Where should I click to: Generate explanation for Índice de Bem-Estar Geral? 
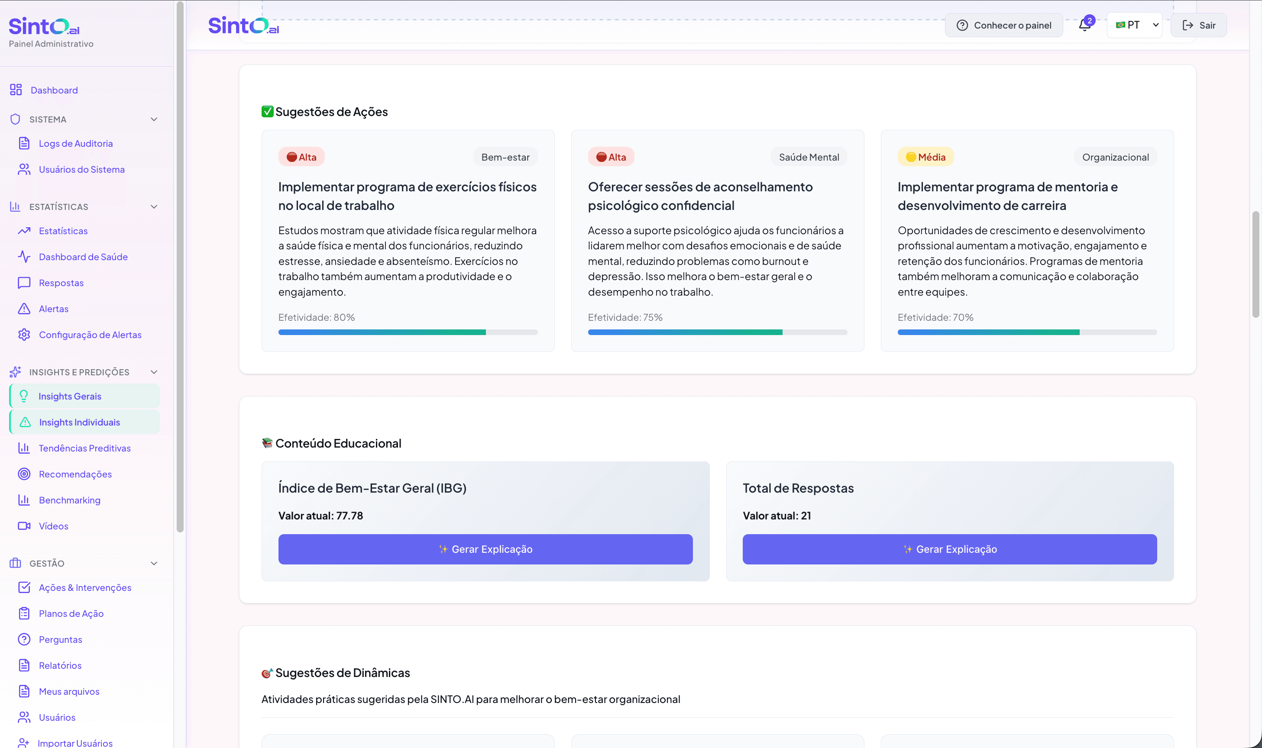point(485,549)
